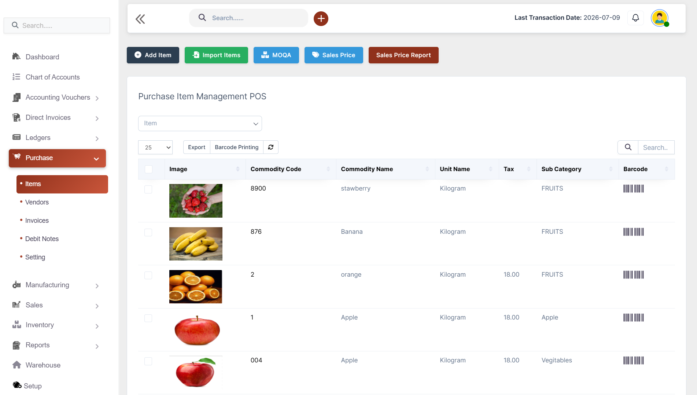Open Items submenu entry
Screen dimensions: 697x395
(x=62, y=184)
